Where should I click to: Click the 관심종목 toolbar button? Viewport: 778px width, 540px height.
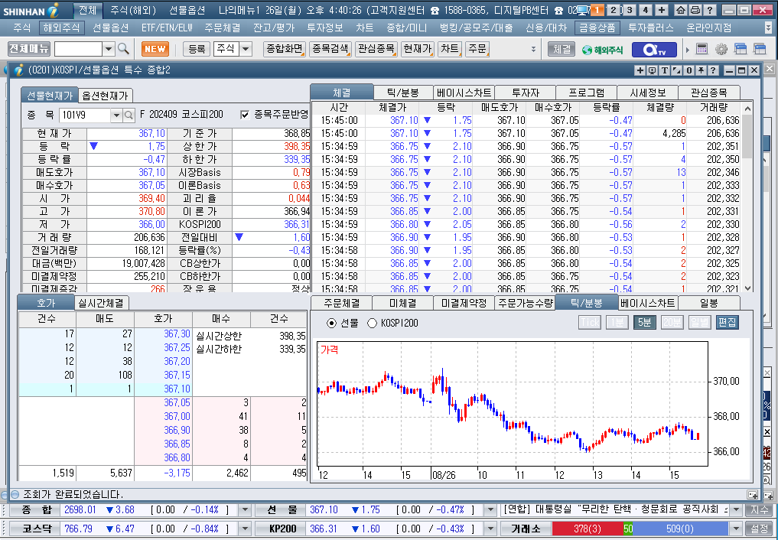pyautogui.click(x=376, y=49)
